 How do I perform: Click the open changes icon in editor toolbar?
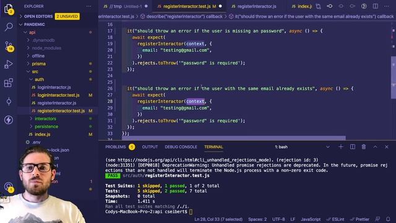click(x=319, y=6)
